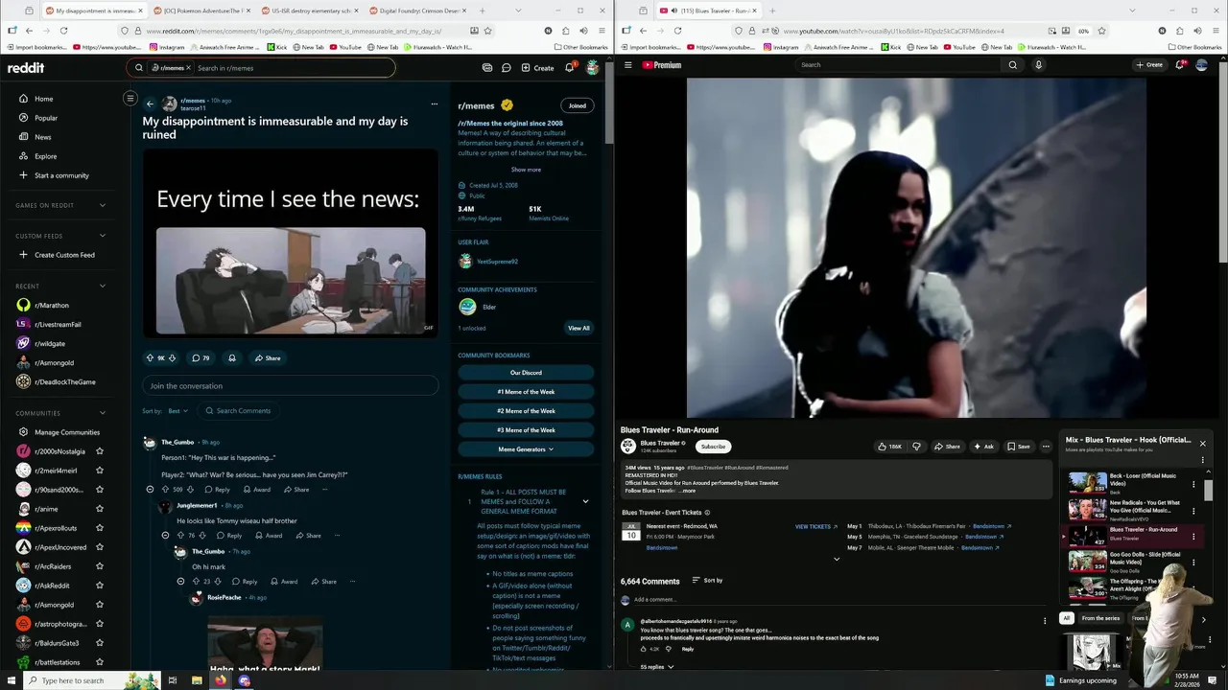Open Reddit notifications bell

569,68
